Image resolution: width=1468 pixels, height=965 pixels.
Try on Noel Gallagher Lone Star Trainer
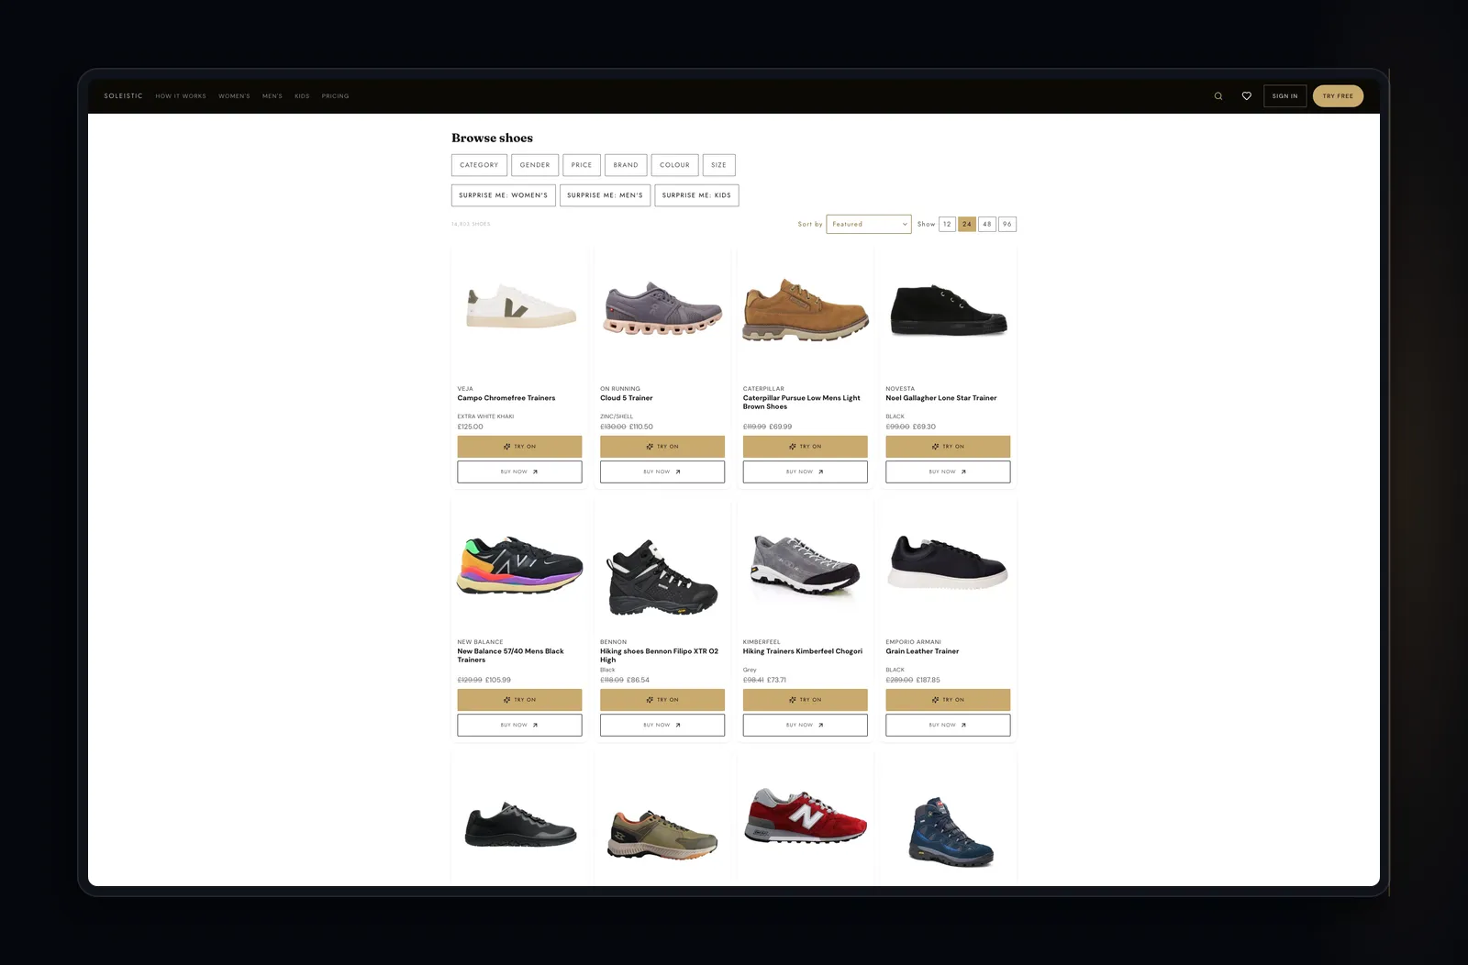[x=948, y=447]
